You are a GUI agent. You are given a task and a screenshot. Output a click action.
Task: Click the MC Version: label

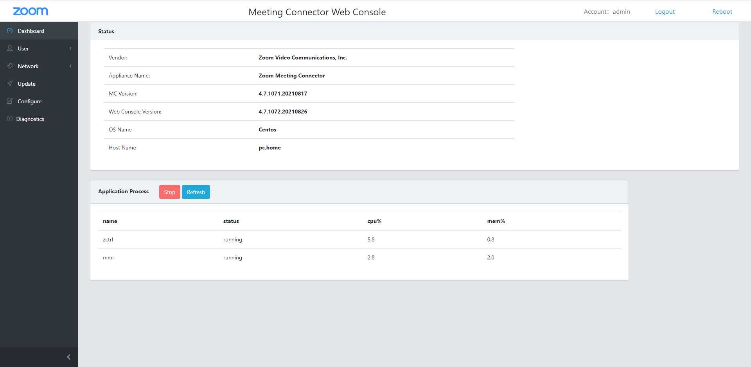pyautogui.click(x=123, y=94)
